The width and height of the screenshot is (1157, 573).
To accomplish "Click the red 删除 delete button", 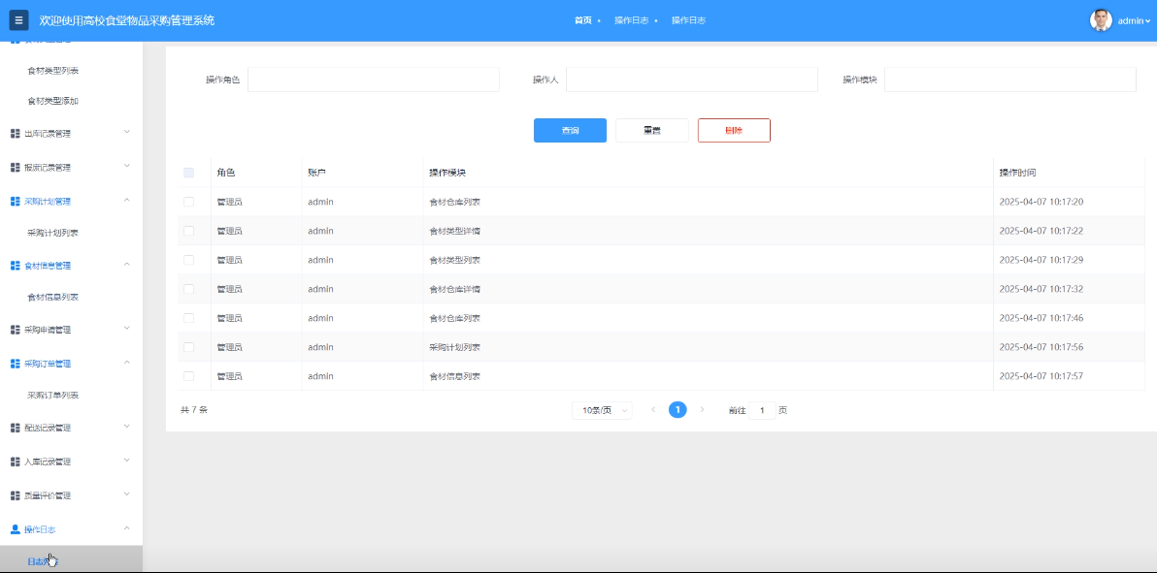I will coord(734,131).
